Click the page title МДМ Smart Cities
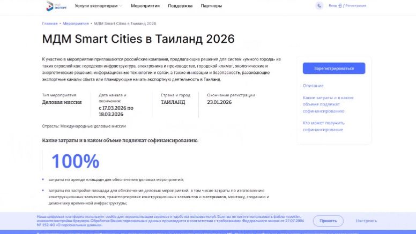 [x=138, y=39]
